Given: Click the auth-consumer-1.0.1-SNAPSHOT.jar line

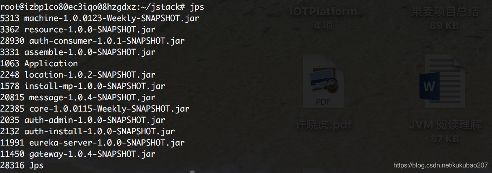Looking at the screenshot, I should click(x=92, y=41).
